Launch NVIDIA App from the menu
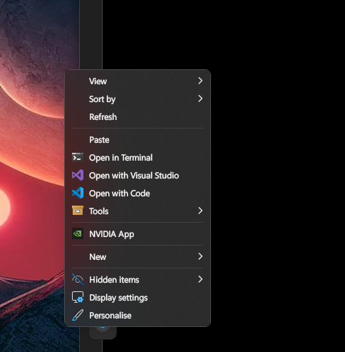Viewport: 345px width, 352px height. click(138, 234)
